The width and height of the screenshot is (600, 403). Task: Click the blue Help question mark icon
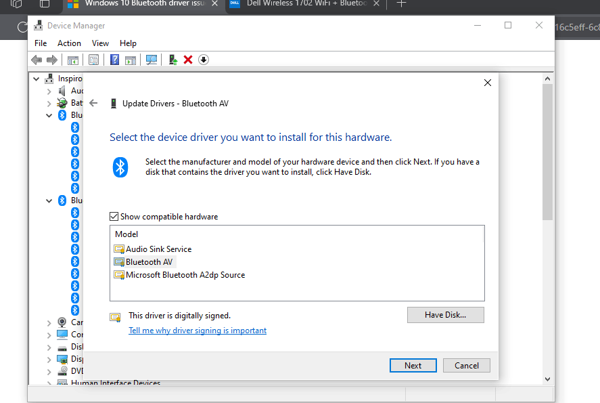[x=114, y=60]
